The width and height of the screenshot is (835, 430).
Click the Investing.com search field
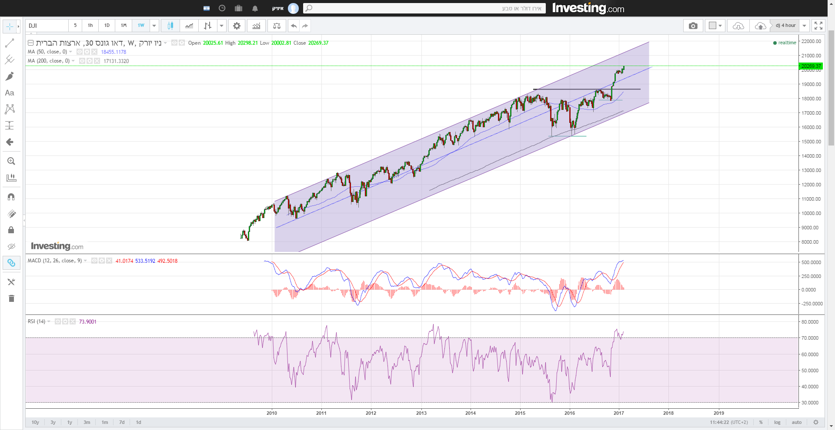click(424, 8)
